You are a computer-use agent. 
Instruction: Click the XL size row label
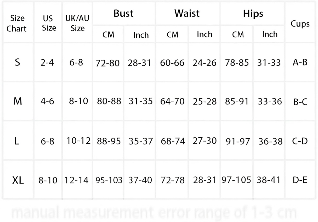click(18, 180)
